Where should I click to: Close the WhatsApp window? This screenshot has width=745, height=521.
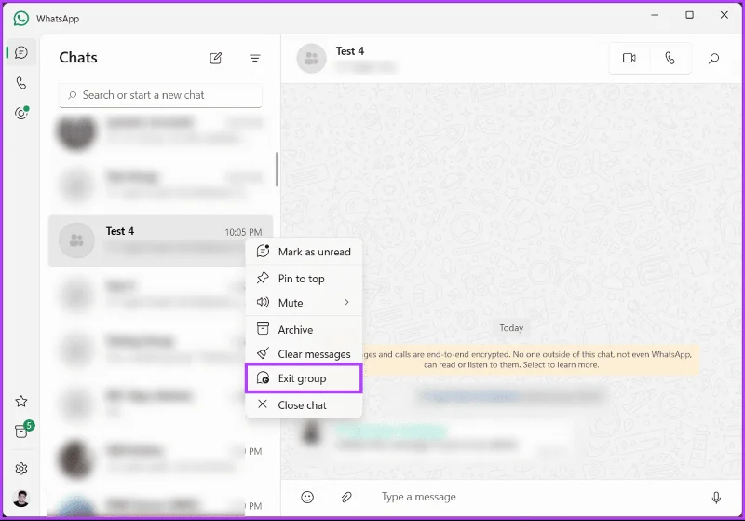(x=725, y=15)
